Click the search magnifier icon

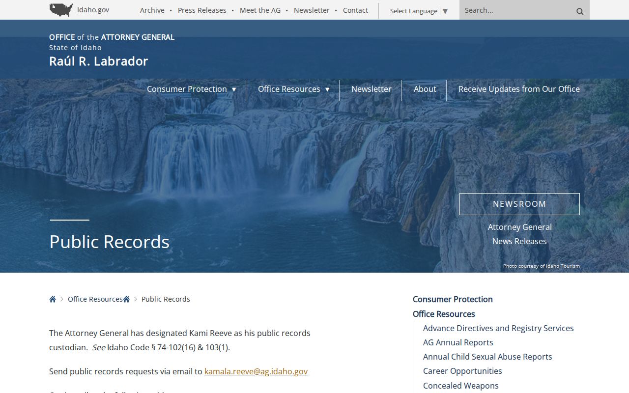coord(580,11)
